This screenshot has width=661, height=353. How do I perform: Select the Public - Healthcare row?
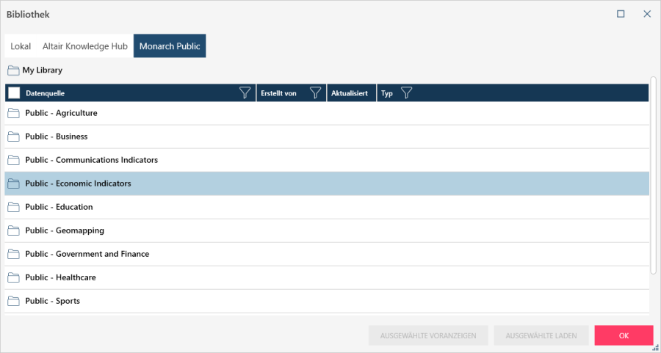[60, 277]
